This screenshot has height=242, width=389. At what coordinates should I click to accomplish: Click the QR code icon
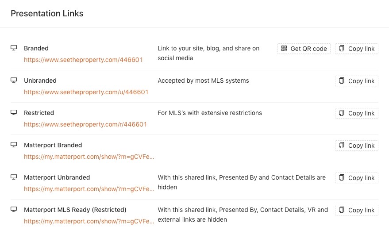tap(284, 49)
